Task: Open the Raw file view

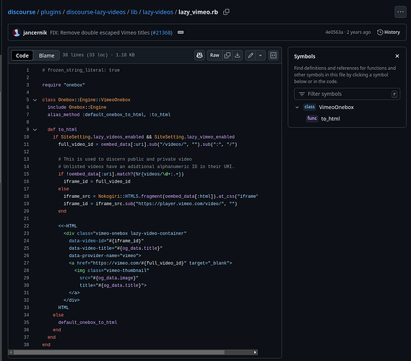Action: point(215,56)
